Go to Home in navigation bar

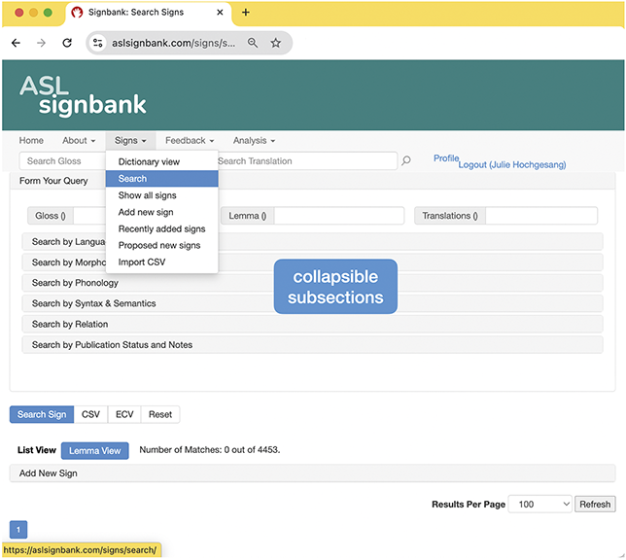point(31,141)
